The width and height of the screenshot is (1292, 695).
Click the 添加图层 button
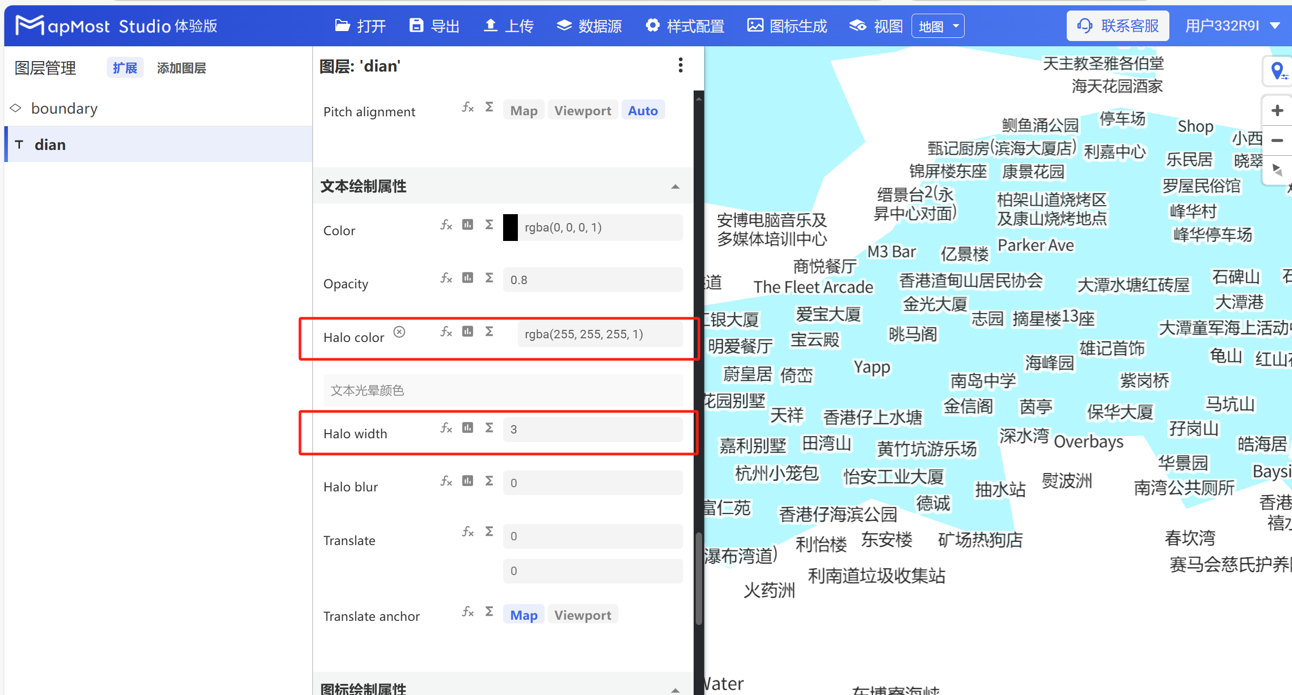pyautogui.click(x=181, y=67)
